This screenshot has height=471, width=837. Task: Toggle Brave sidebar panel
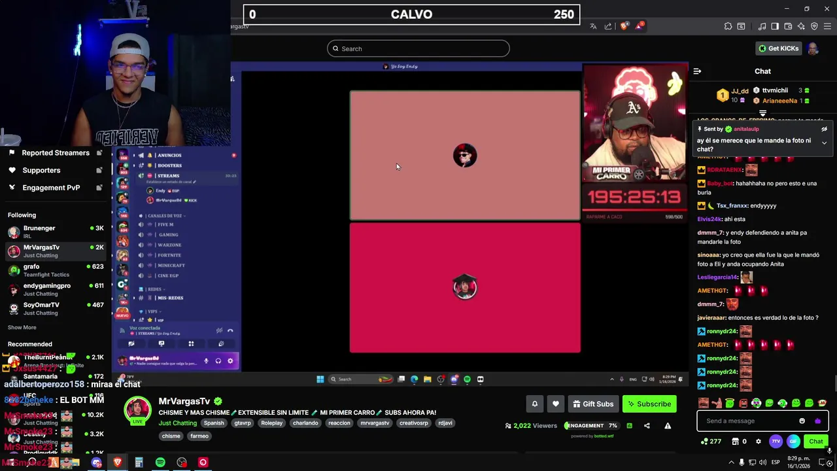775,26
